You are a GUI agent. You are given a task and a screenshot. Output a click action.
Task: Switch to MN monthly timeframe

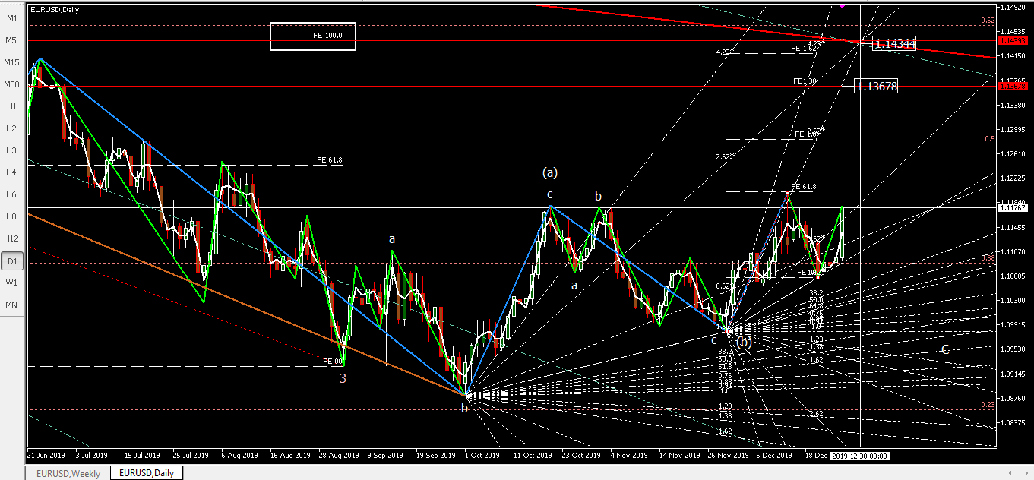(x=11, y=305)
